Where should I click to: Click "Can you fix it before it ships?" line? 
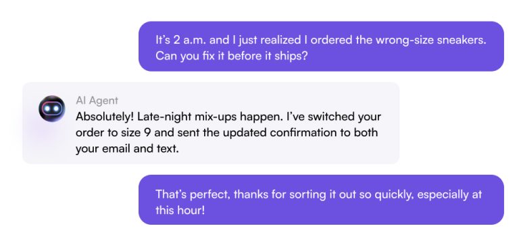[x=232, y=56]
